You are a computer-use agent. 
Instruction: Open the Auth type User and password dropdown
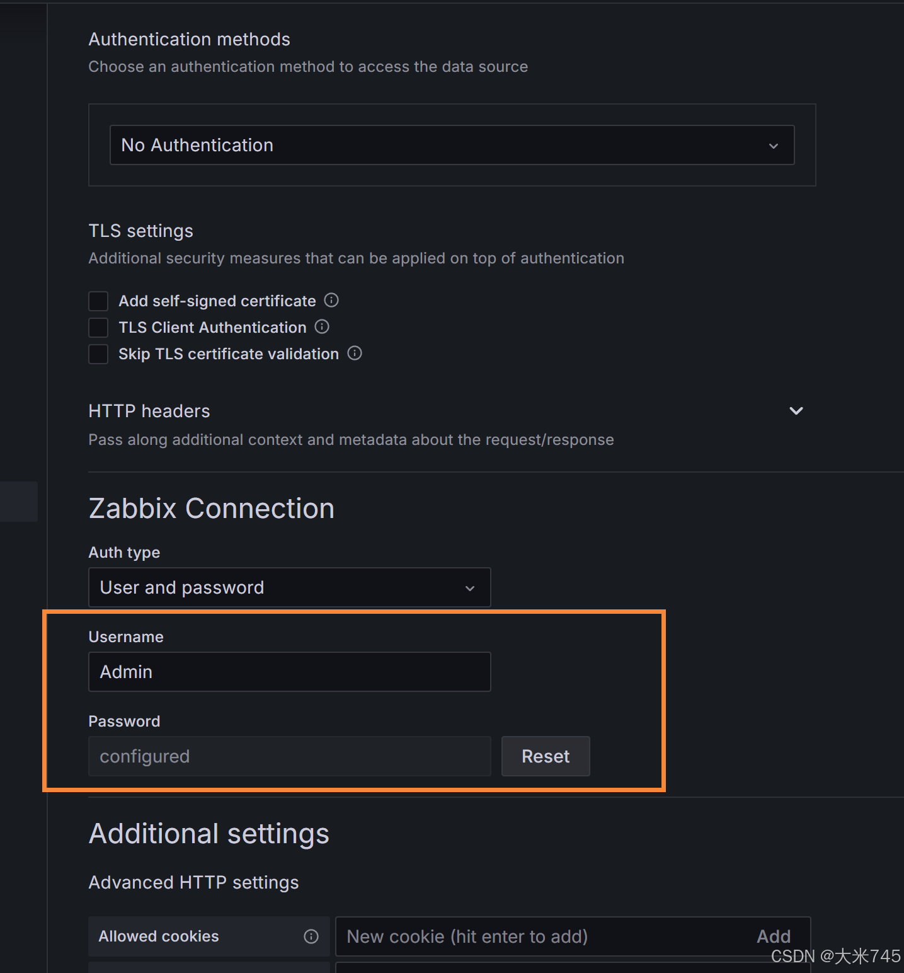click(x=289, y=587)
